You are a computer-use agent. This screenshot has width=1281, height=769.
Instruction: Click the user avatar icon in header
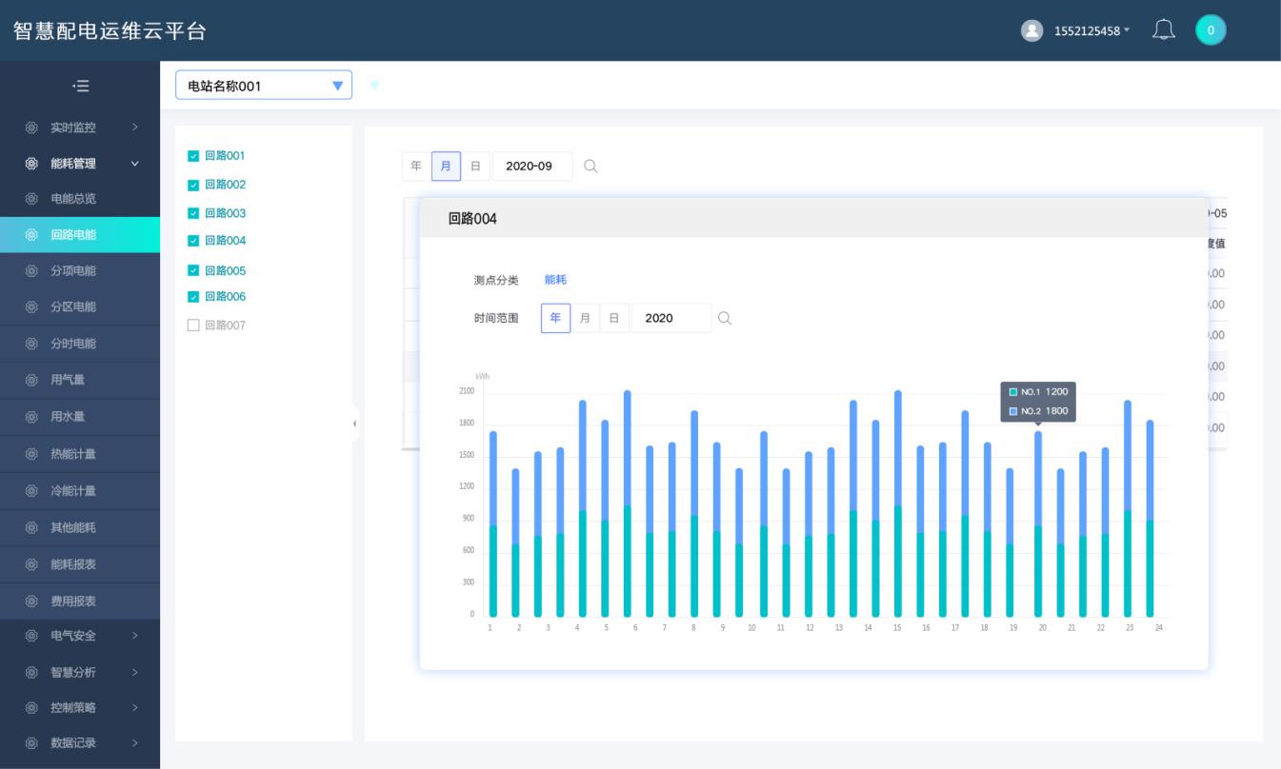pyautogui.click(x=1031, y=30)
